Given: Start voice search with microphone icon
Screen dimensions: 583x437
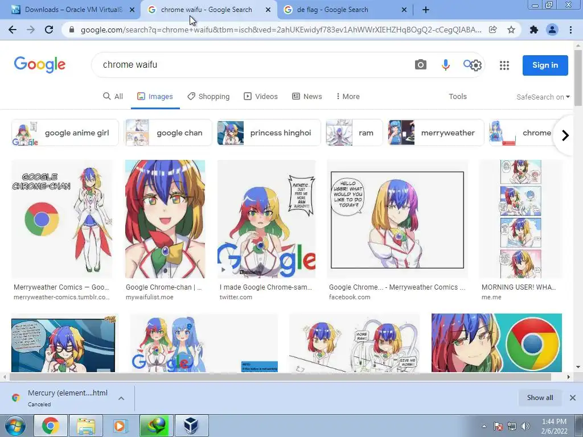Looking at the screenshot, I should (x=445, y=65).
